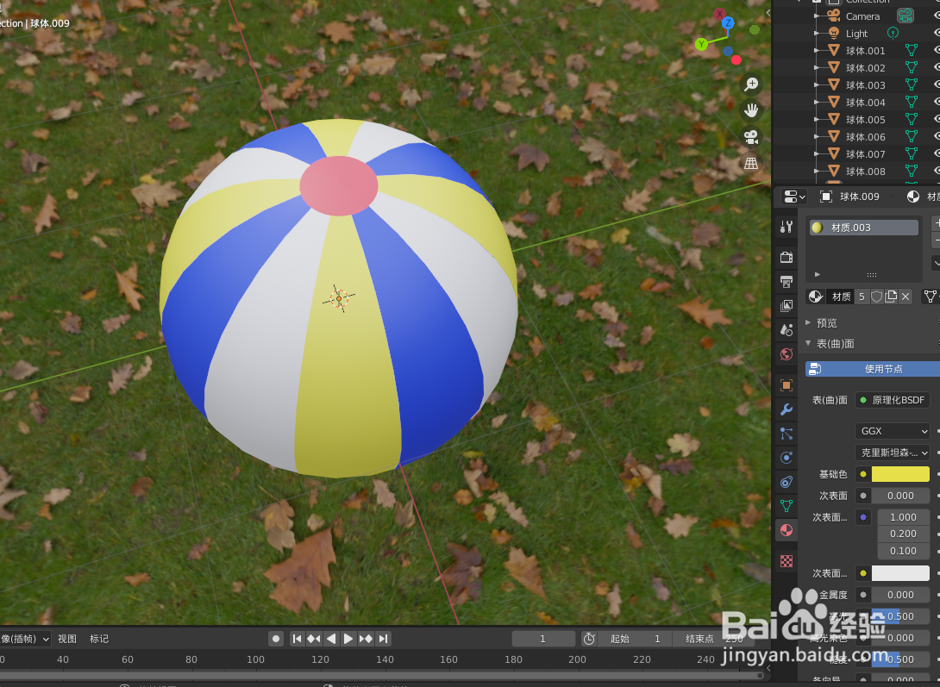Open the Render properties tab
The width and height of the screenshot is (940, 687).
786,257
